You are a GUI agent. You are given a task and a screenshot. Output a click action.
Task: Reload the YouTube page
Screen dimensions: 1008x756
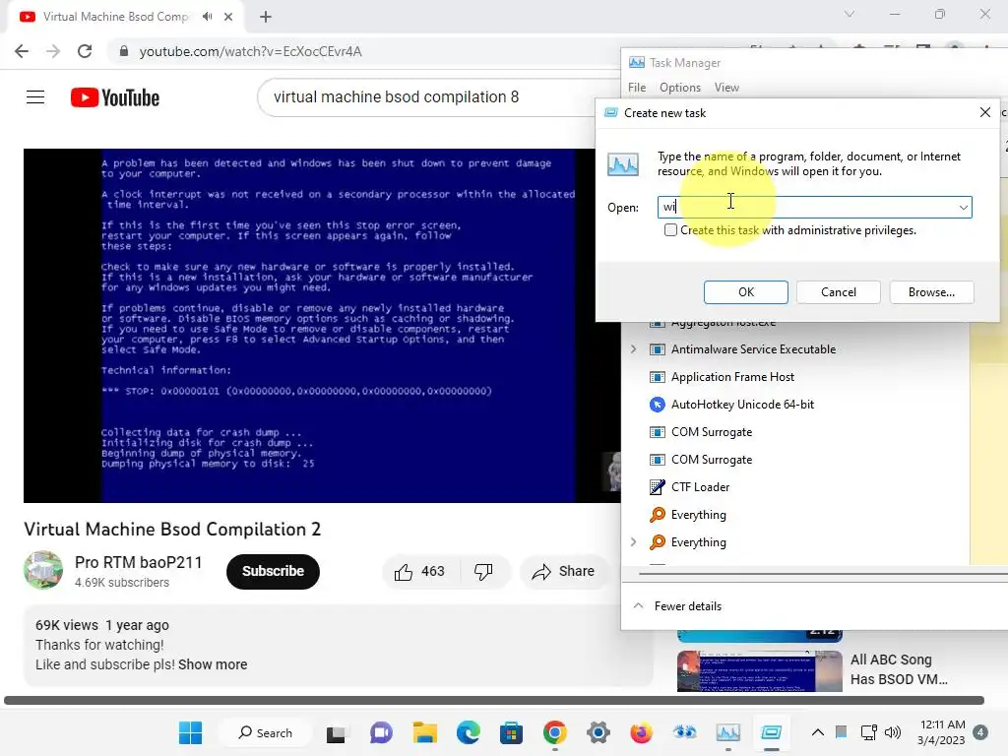85,51
